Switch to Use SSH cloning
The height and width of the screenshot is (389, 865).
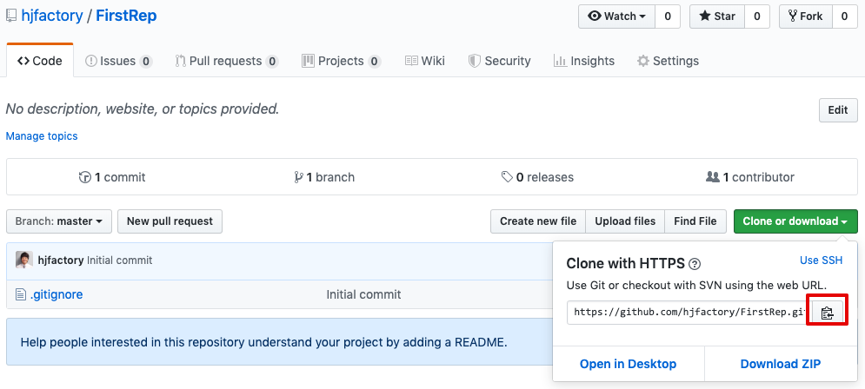(821, 260)
